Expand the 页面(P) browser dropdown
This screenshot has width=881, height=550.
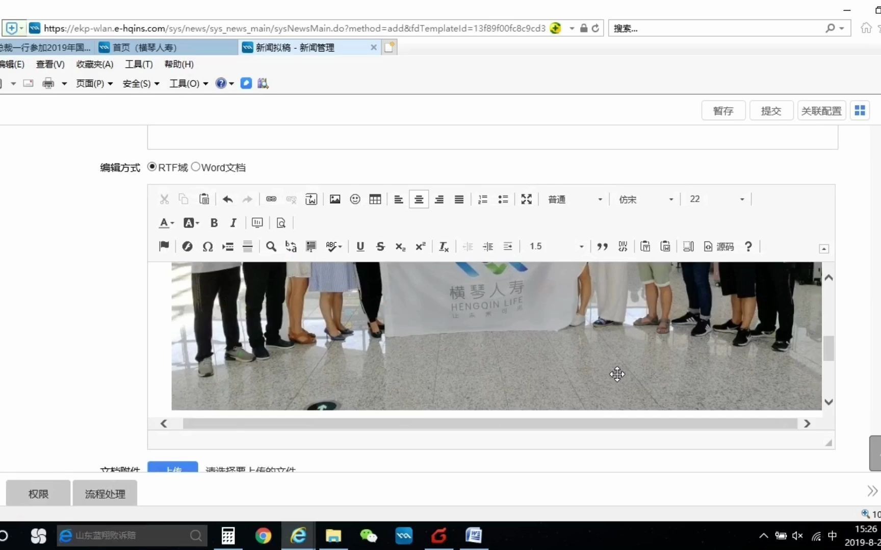point(94,83)
